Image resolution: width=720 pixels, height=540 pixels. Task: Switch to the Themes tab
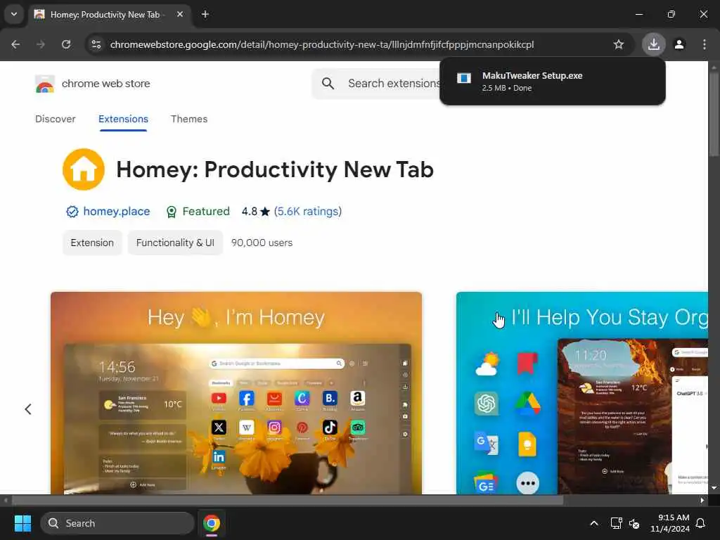pyautogui.click(x=189, y=119)
